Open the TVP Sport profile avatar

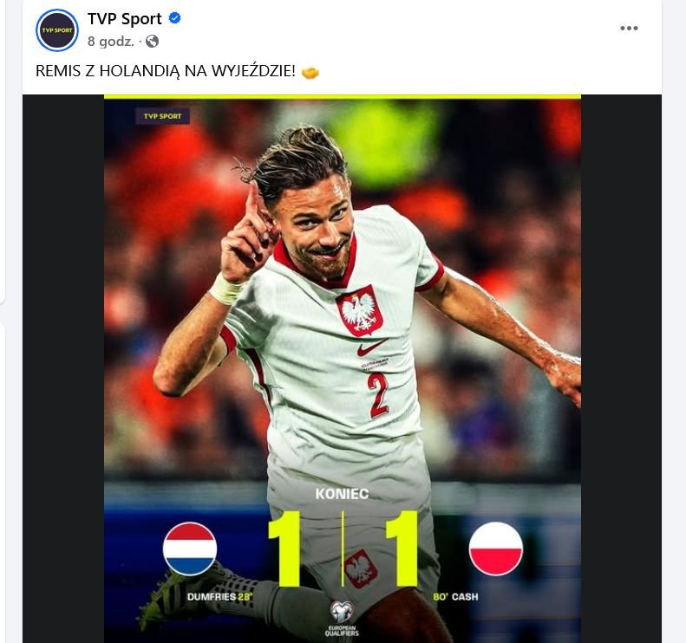point(57,30)
